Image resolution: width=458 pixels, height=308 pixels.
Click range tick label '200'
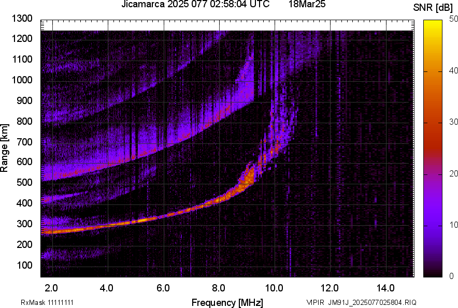click(24, 244)
